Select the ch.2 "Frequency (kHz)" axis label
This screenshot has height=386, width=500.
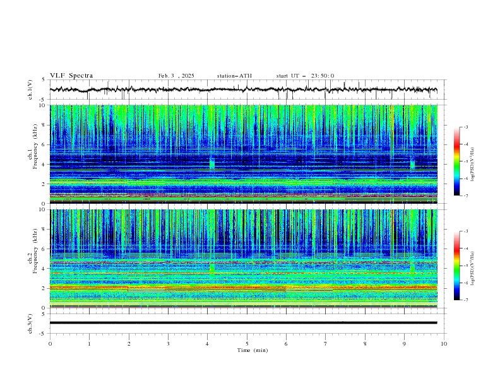point(35,251)
